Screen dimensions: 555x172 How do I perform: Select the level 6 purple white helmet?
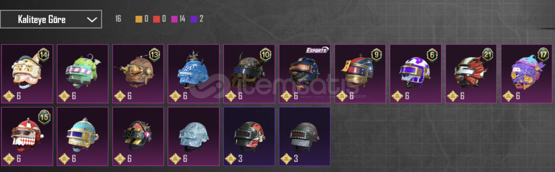click(415, 74)
